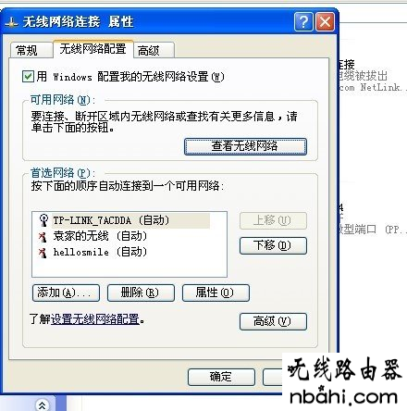Click the 删除(R) button
407x411 pixels.
pos(141,293)
